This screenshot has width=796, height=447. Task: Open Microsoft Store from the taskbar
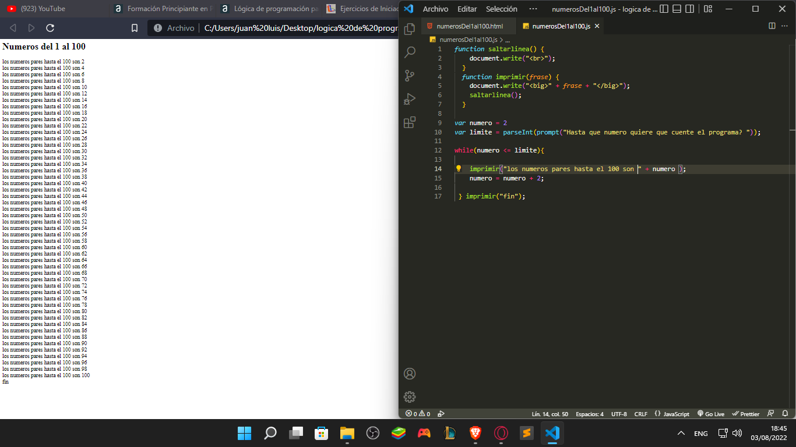coord(322,433)
